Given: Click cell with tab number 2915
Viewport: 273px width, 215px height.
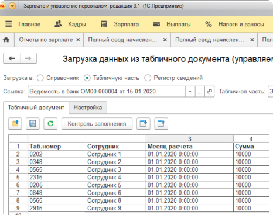Looking at the screenshot, I should click(57, 208).
